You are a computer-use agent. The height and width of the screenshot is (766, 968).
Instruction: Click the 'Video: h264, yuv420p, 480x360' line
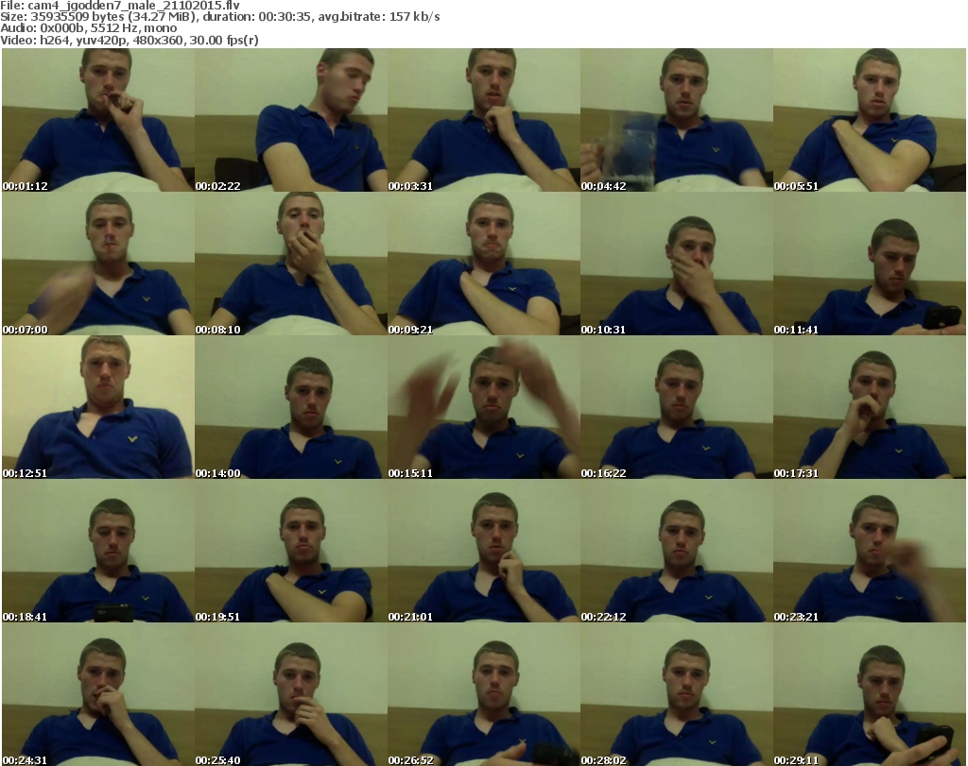click(x=129, y=40)
